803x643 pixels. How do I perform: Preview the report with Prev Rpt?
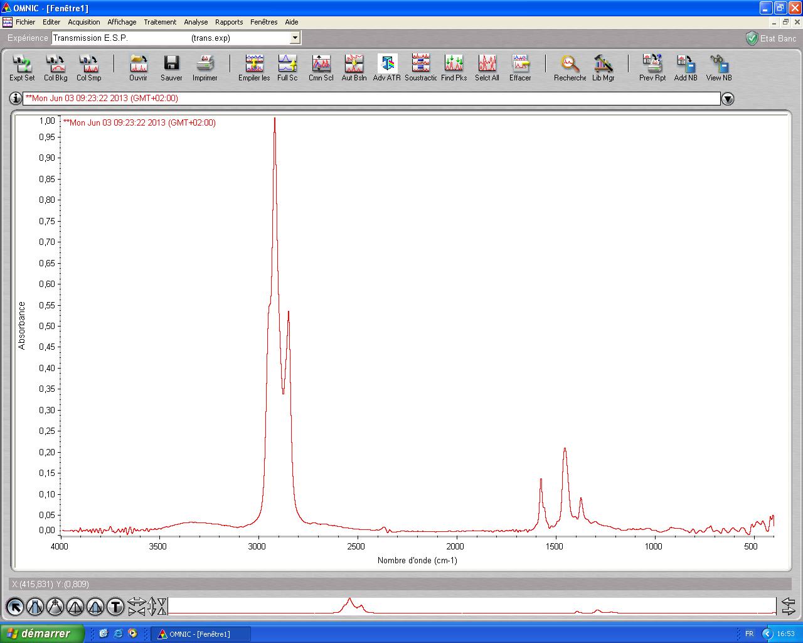click(652, 68)
